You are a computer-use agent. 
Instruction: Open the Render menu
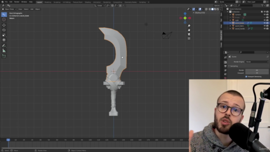17,2
